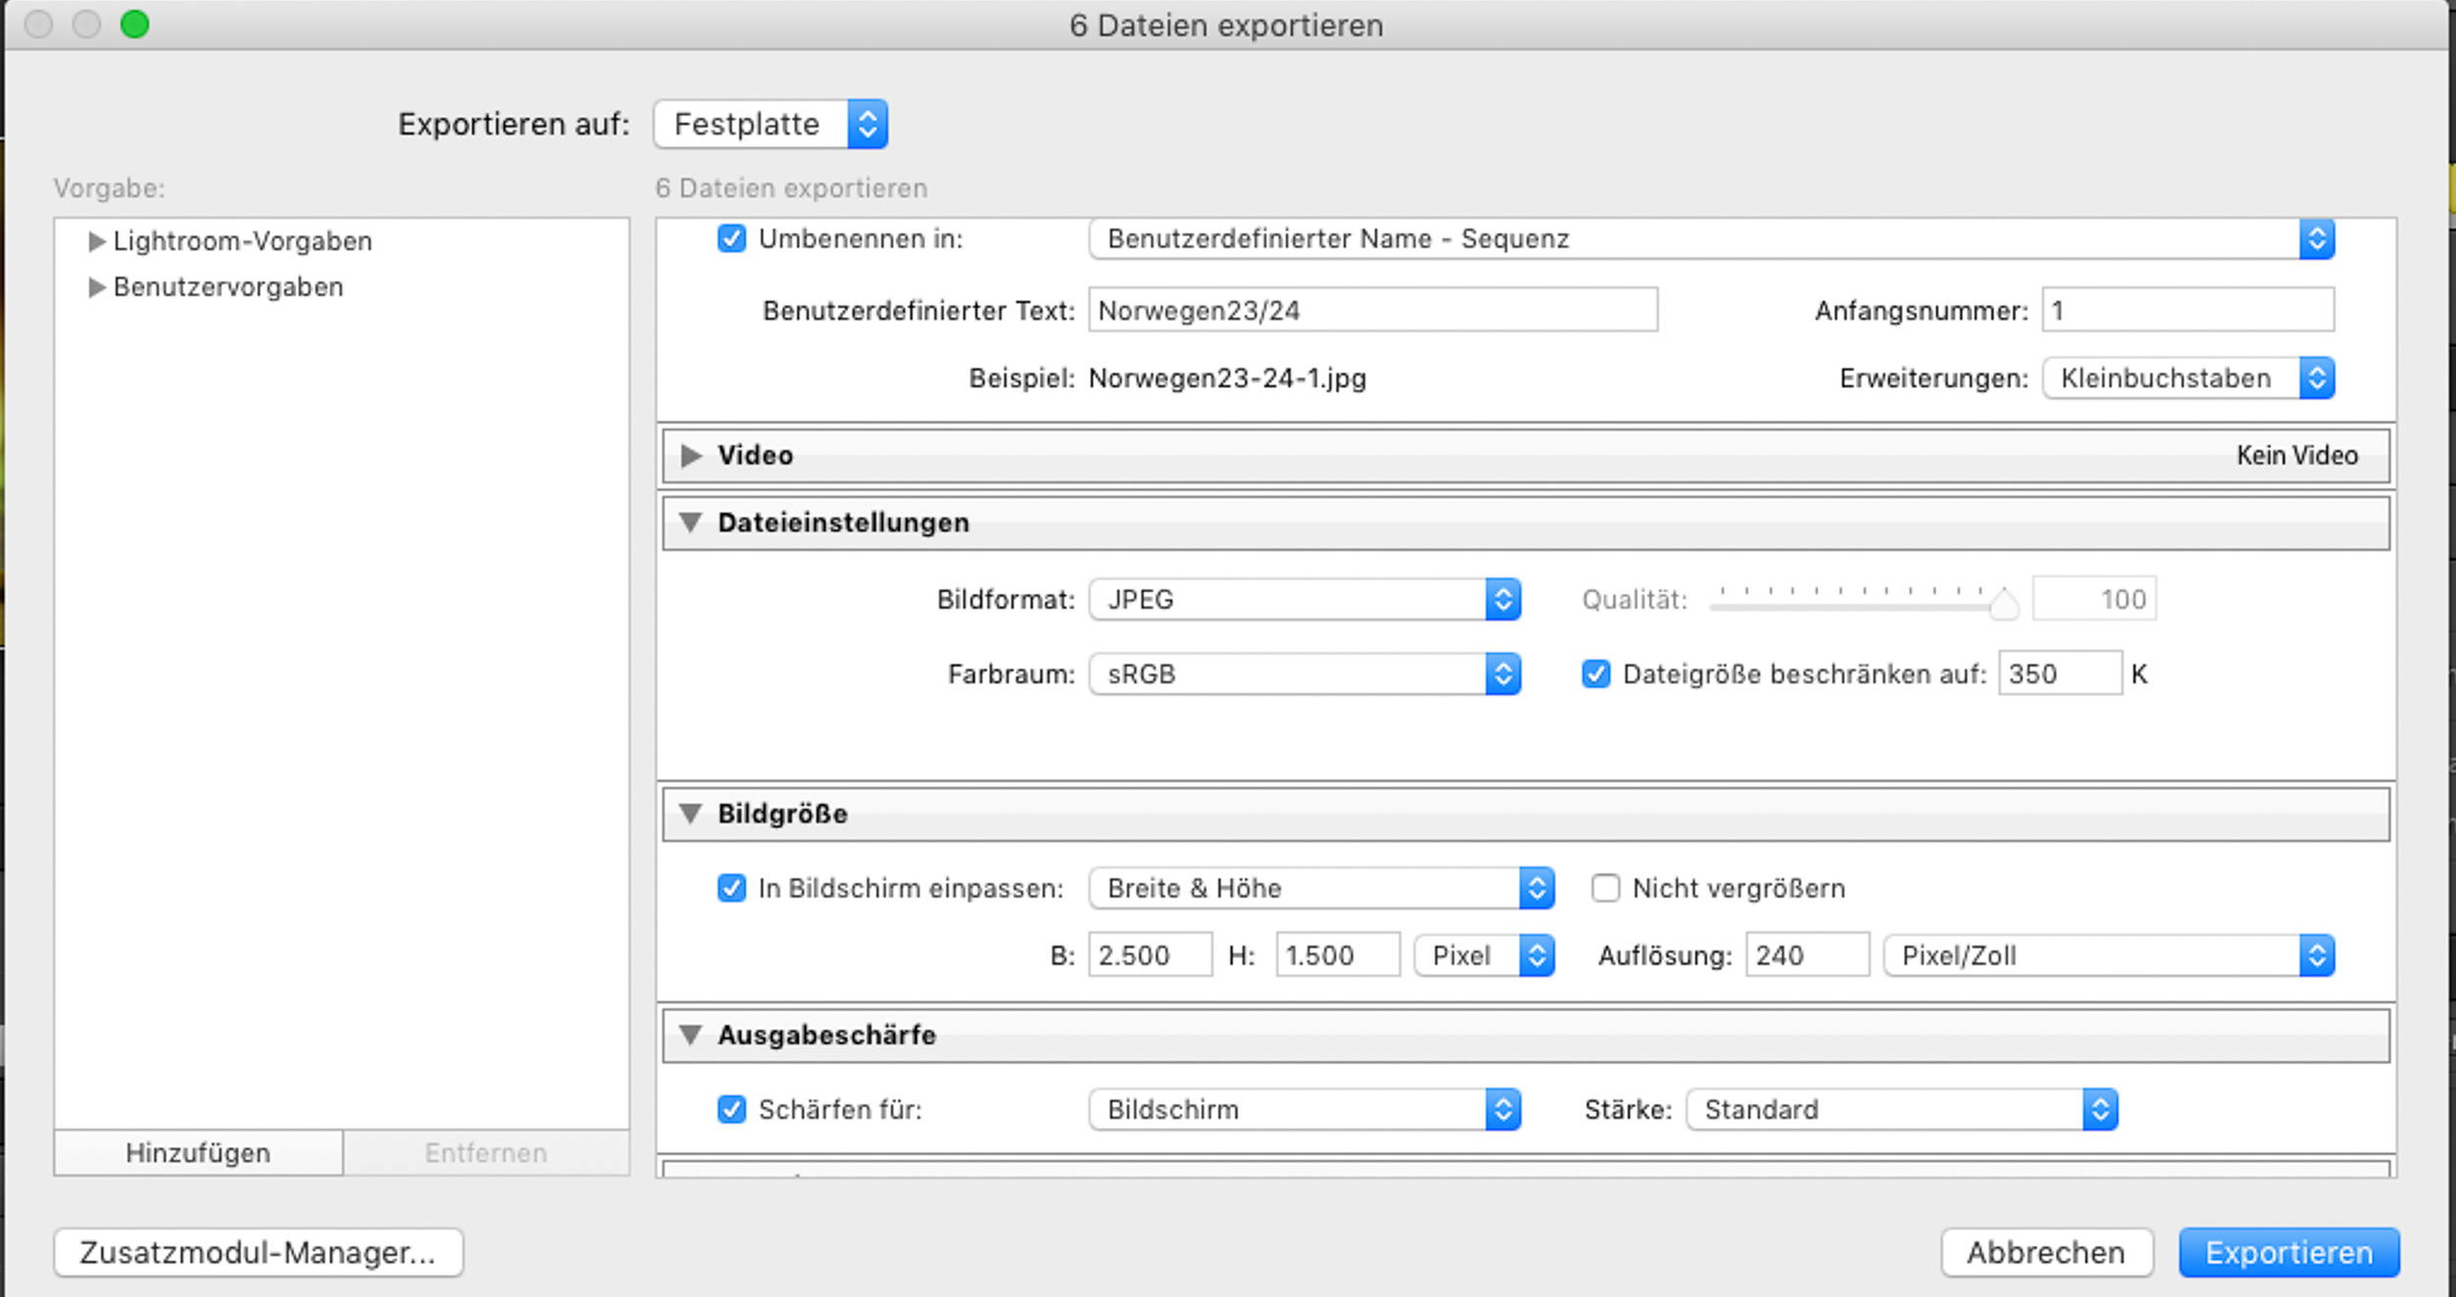2456x1297 pixels.
Task: Click the Abbrechen button
Action: [2046, 1253]
